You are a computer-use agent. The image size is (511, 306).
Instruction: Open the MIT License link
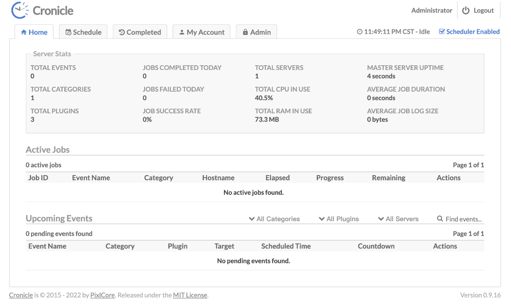[x=190, y=295]
